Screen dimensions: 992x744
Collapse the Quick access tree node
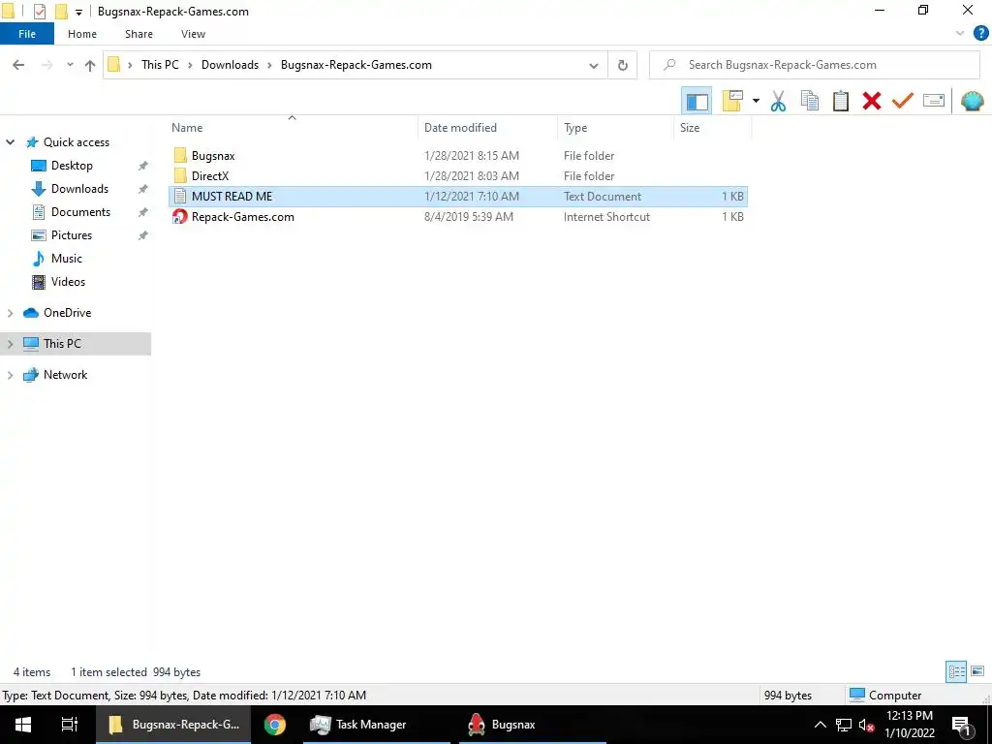(x=10, y=142)
